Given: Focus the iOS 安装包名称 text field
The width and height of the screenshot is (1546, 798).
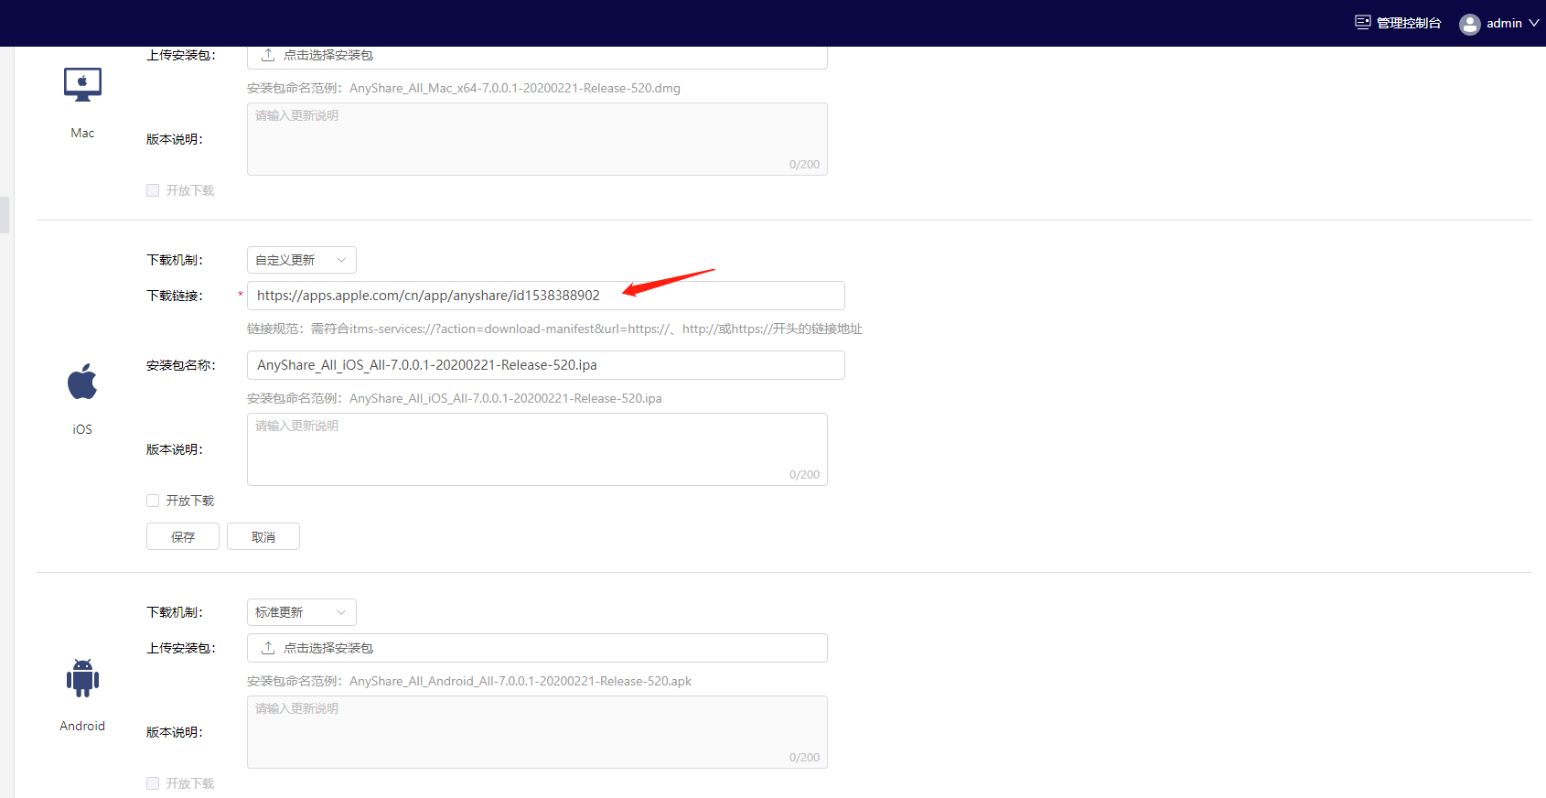Looking at the screenshot, I should 545,365.
